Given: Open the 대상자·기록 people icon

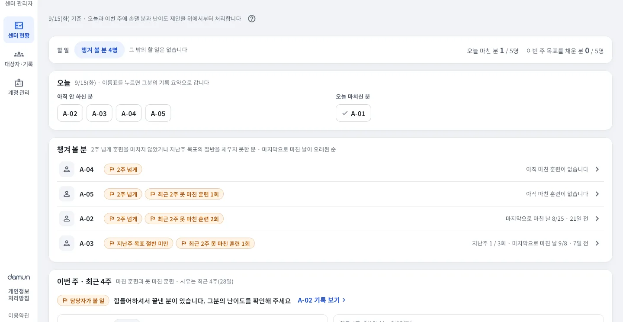Looking at the screenshot, I should click(x=19, y=54).
